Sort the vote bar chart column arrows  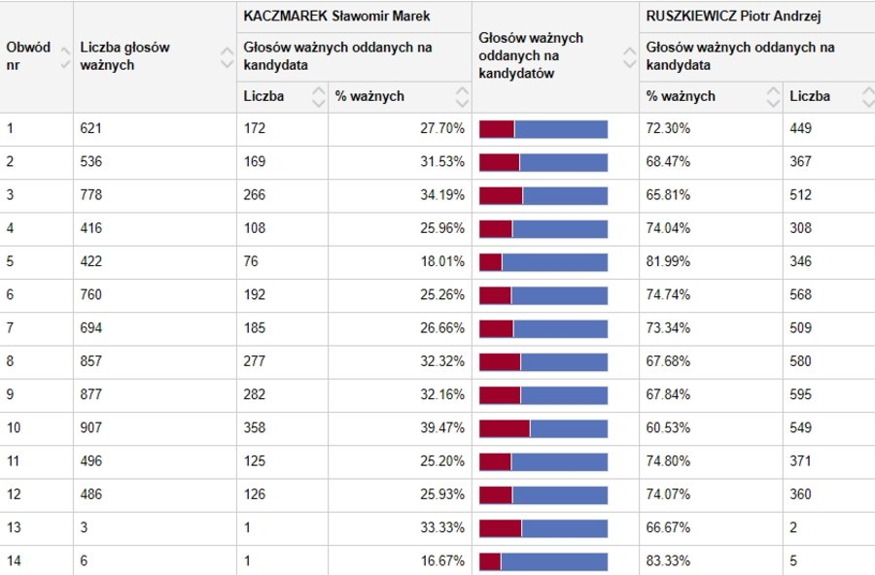[x=629, y=56]
